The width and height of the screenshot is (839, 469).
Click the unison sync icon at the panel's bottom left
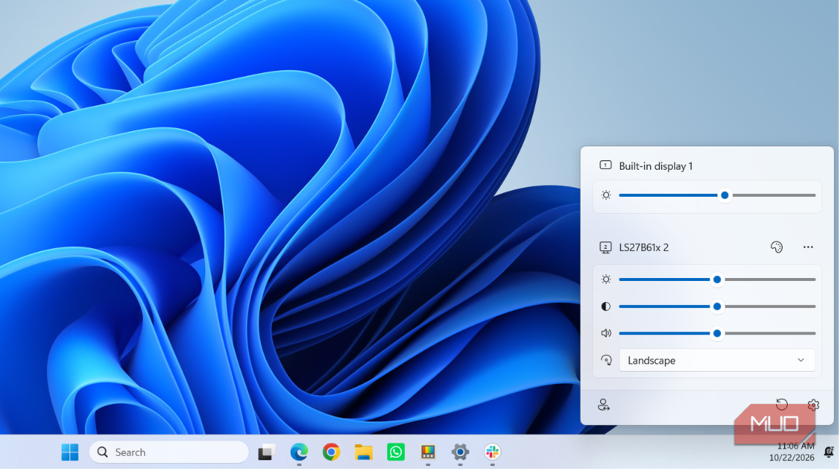(603, 405)
